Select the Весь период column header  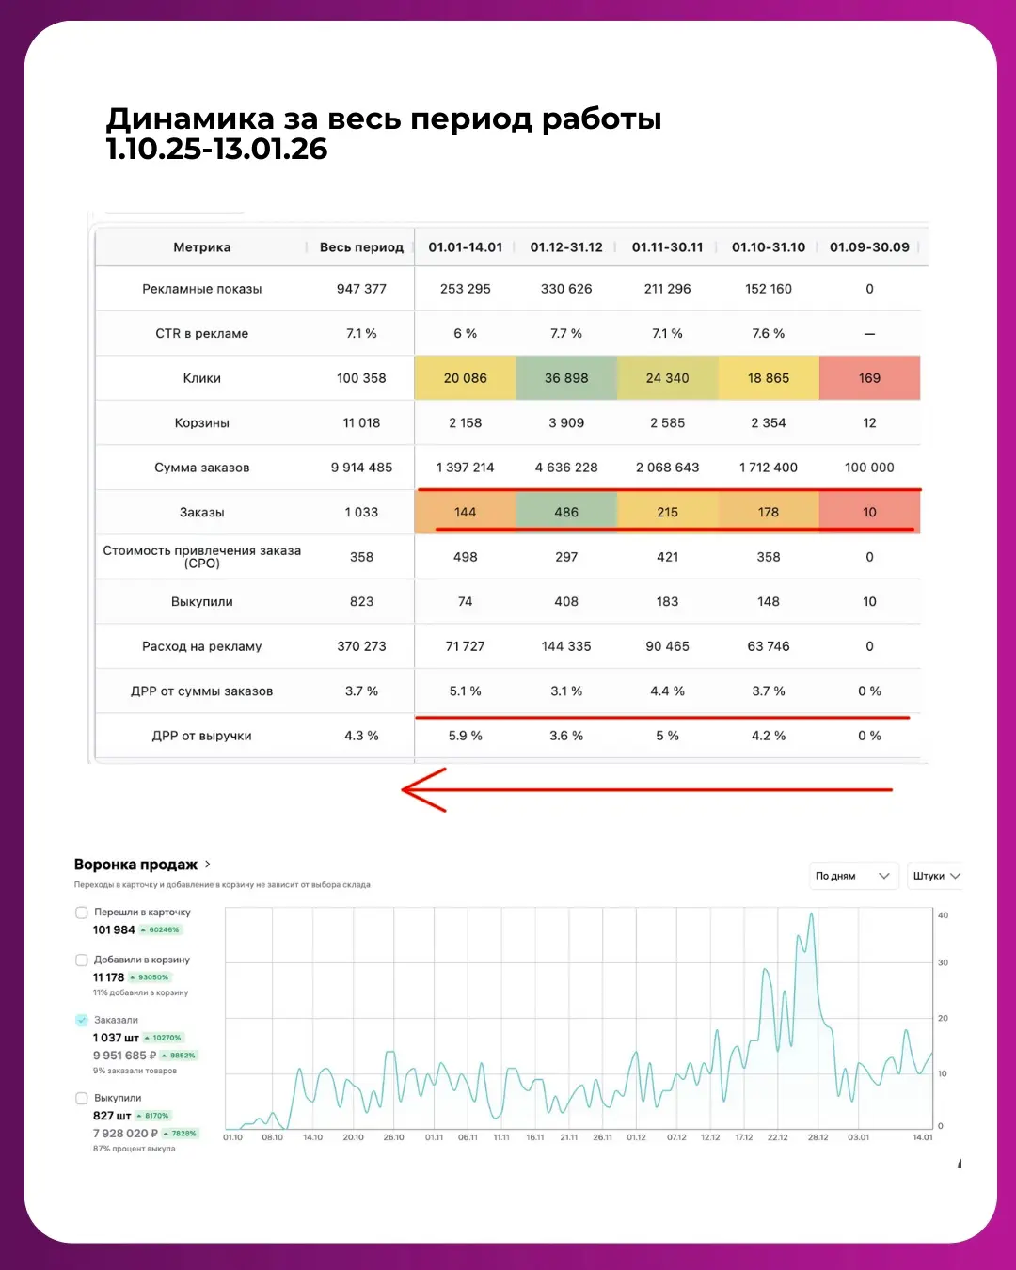[361, 247]
